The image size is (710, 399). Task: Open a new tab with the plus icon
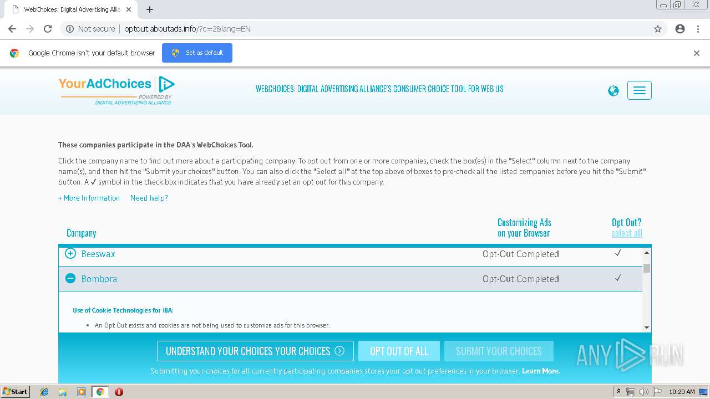coord(150,9)
